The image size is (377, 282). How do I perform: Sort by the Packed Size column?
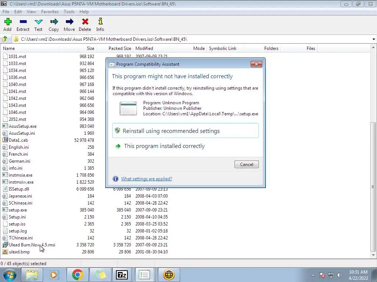point(115,48)
